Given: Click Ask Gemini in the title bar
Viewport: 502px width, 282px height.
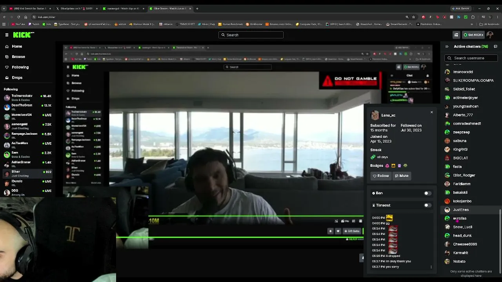Looking at the screenshot, I should click(461, 9).
